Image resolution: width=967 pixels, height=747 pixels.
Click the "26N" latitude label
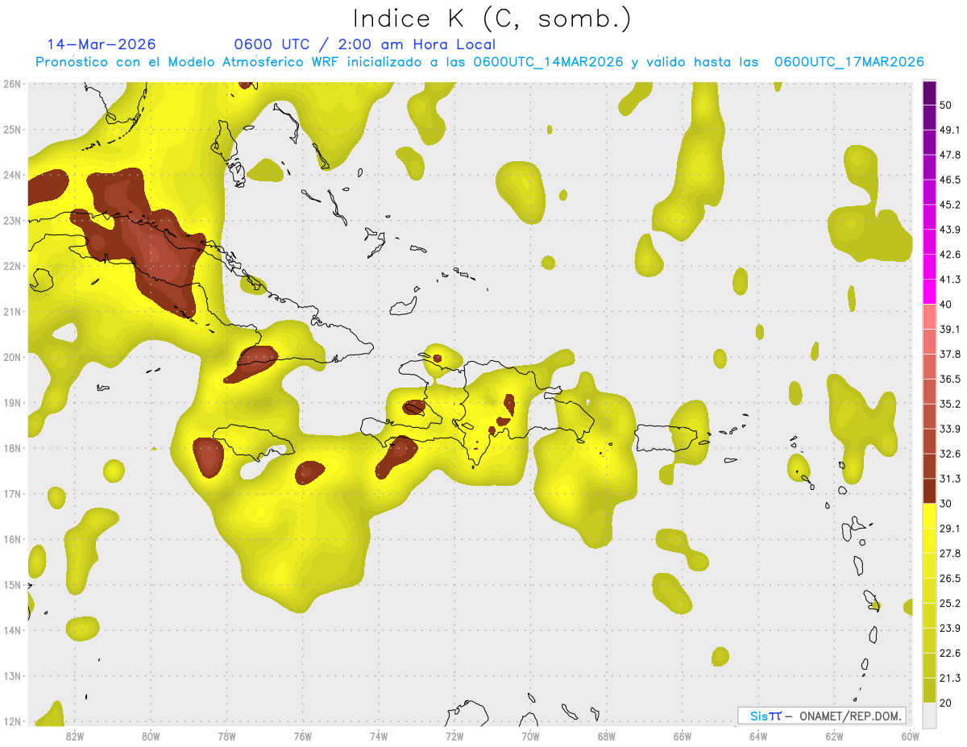click(11, 84)
